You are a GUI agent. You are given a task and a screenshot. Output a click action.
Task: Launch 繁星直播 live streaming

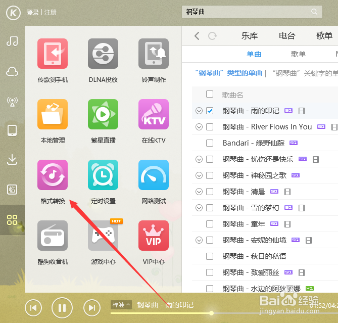pyautogui.click(x=103, y=114)
